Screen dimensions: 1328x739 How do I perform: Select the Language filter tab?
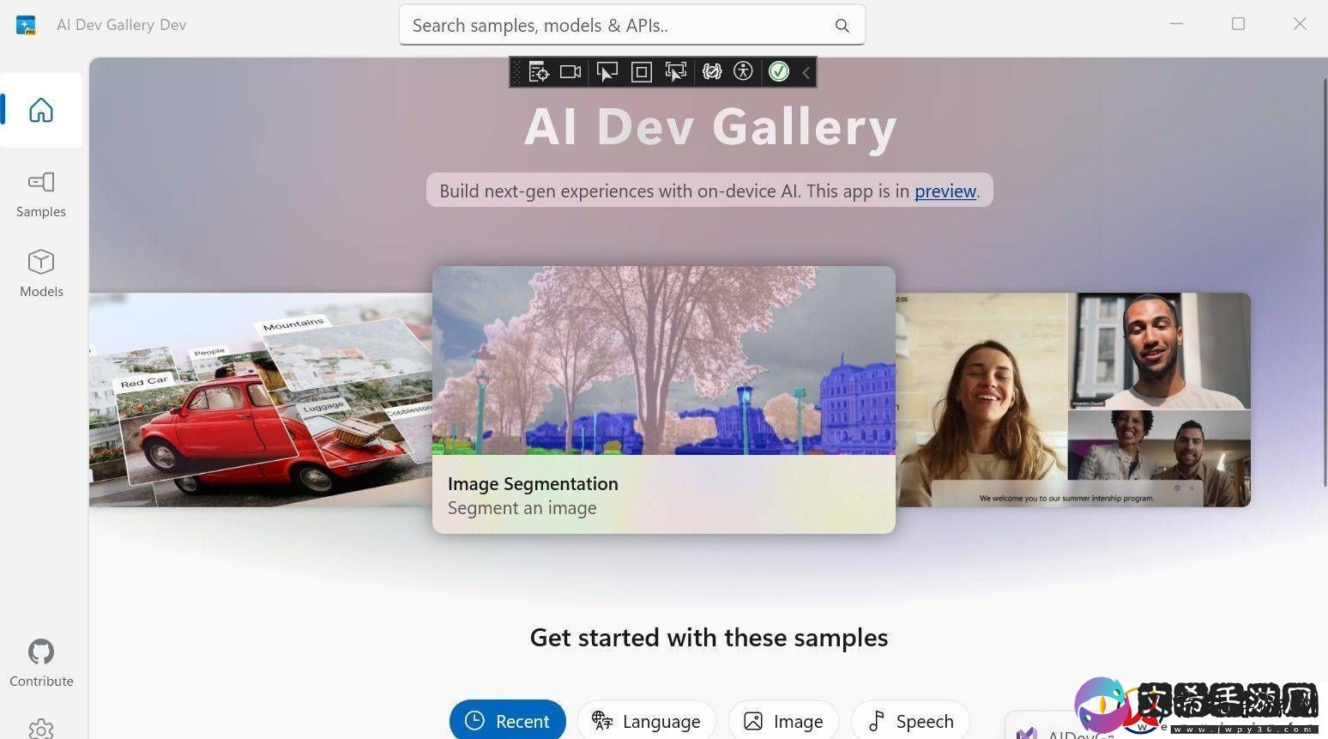(646, 720)
